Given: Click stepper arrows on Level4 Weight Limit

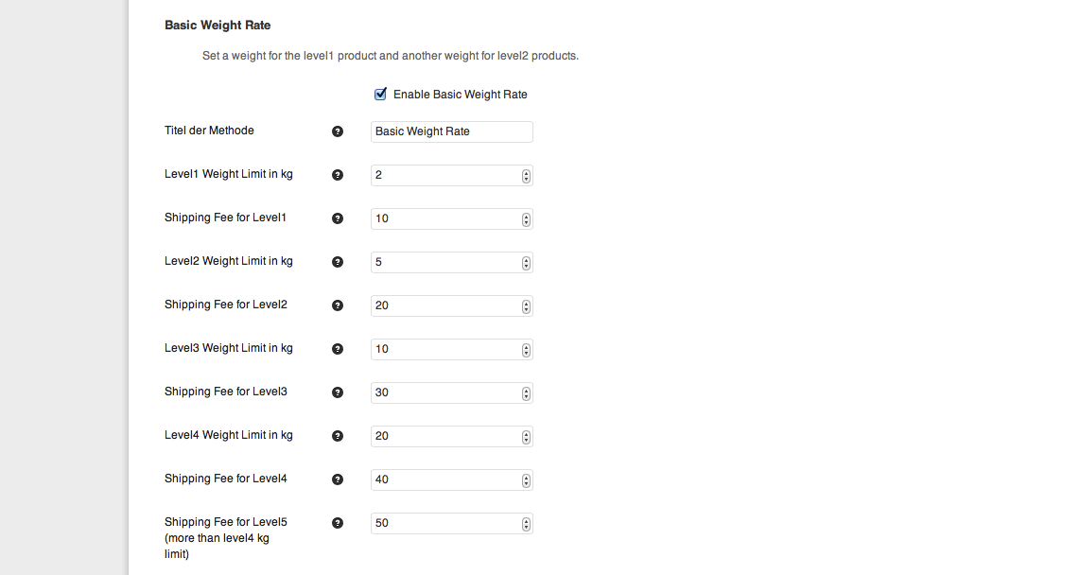Looking at the screenshot, I should click(x=526, y=437).
